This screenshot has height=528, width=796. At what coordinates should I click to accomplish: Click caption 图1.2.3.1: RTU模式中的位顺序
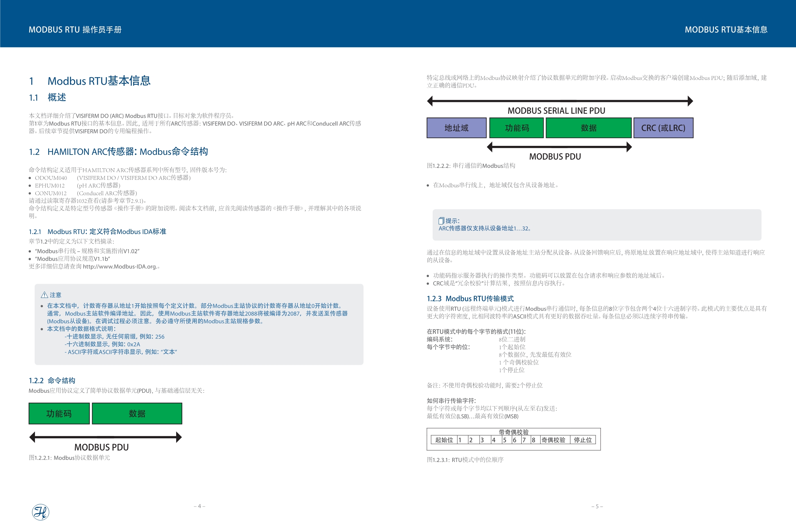[465, 460]
